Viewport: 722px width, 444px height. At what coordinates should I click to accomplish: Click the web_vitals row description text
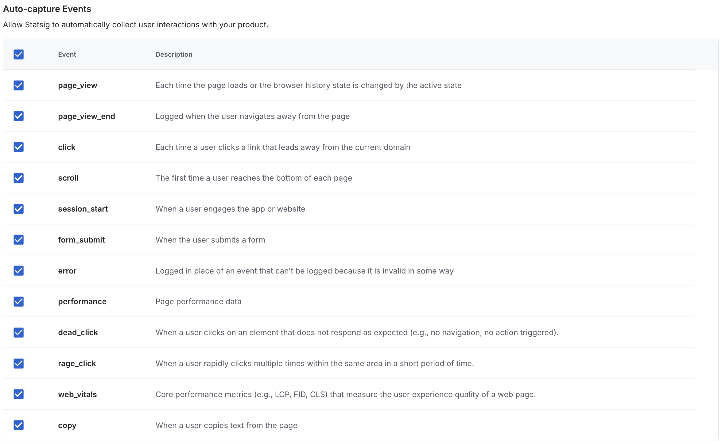pos(346,394)
